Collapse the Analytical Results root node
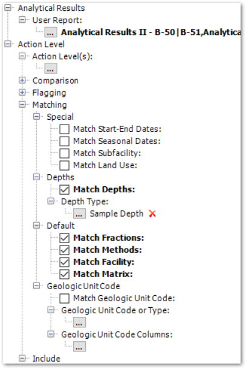246x369 pixels. [x=8, y=8]
